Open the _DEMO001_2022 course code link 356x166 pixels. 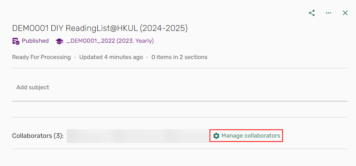point(90,41)
